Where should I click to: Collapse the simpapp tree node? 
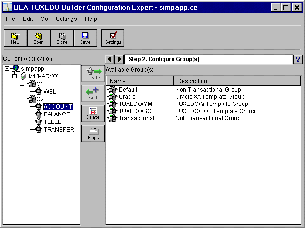click(7, 68)
